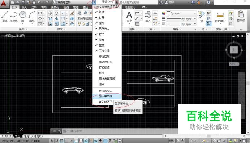The height and width of the screenshot is (143, 250).
Task: Click the Group (组) icon
Action: [x=202, y=16]
